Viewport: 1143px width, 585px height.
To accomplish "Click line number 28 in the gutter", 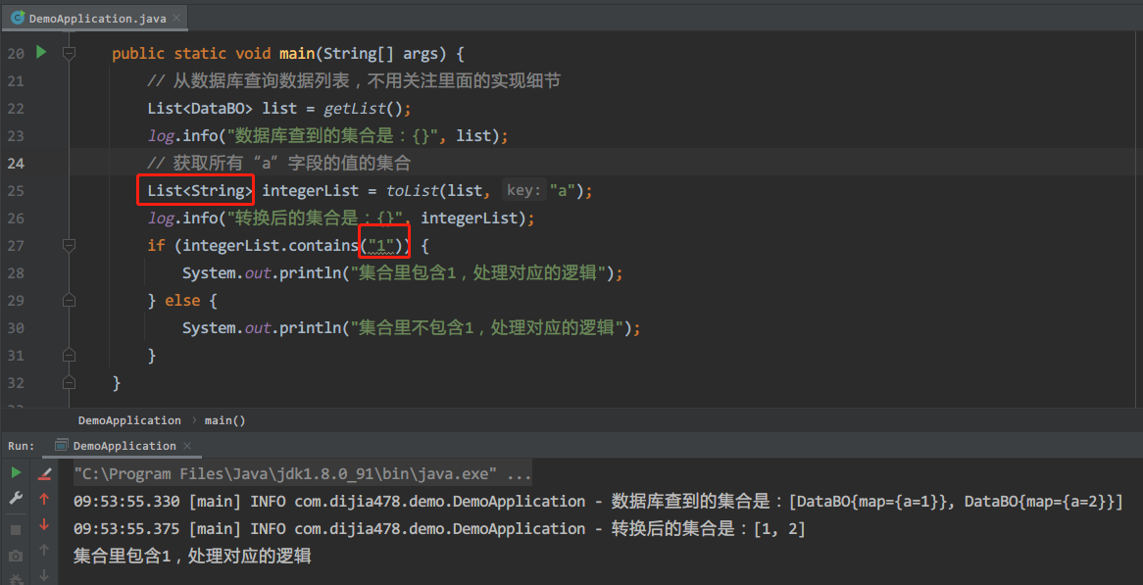I will (x=16, y=273).
